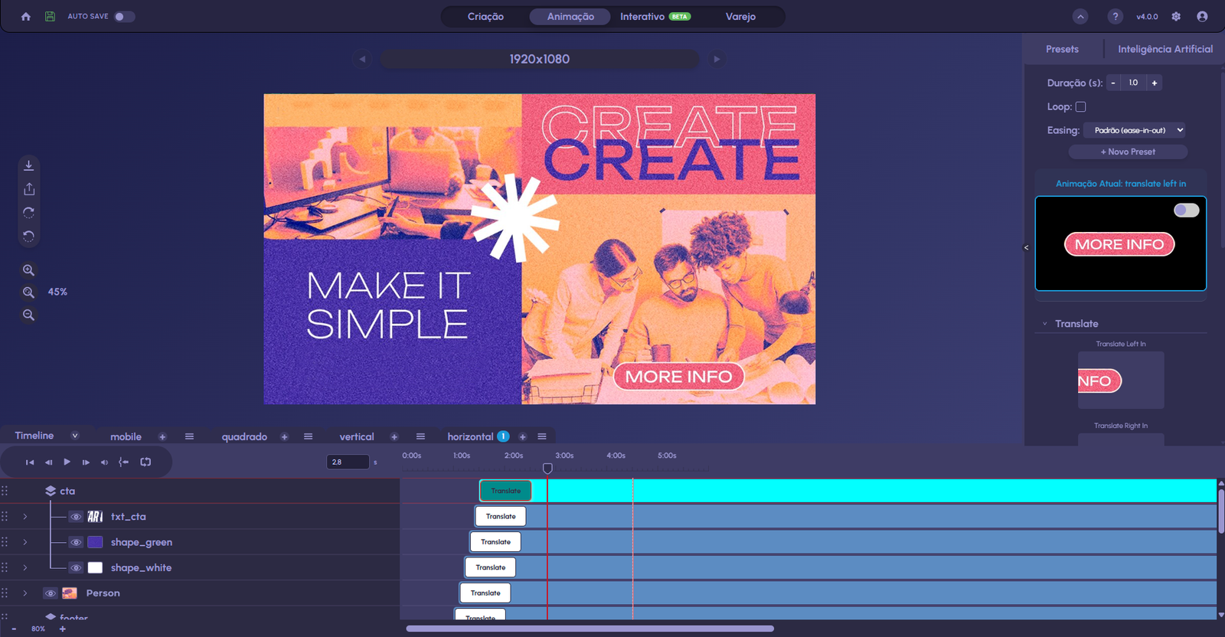Toggle the current animation preview switch
Viewport: 1225px width, 637px height.
click(x=1186, y=210)
